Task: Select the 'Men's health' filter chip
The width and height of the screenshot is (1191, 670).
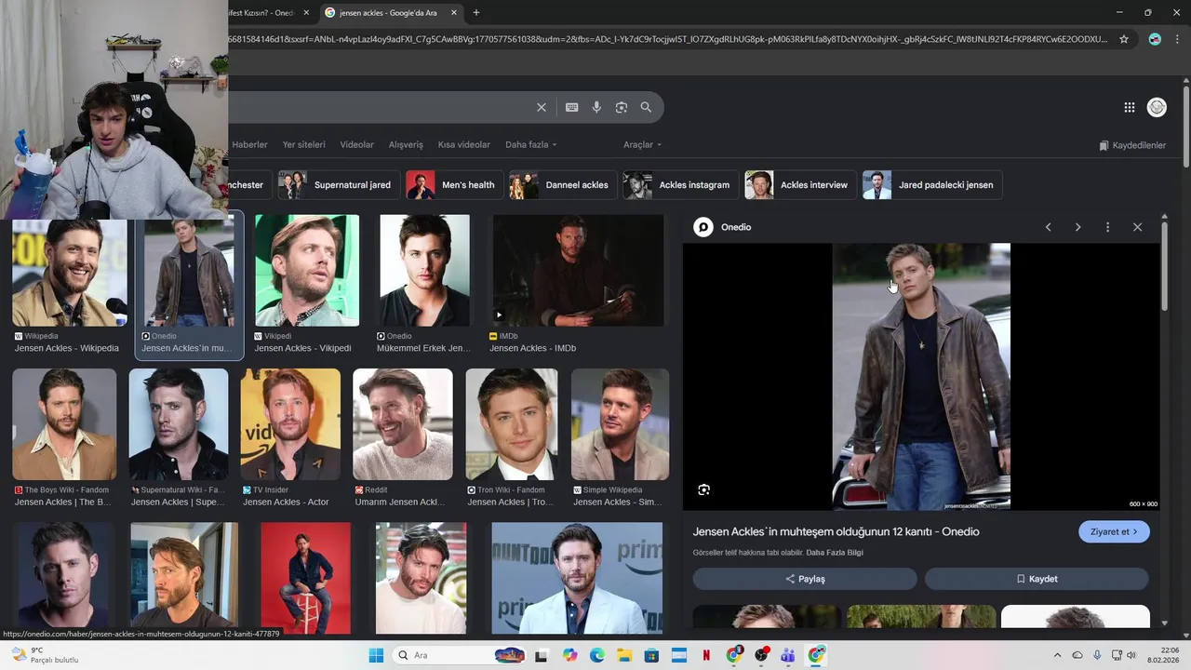Action: 454,184
